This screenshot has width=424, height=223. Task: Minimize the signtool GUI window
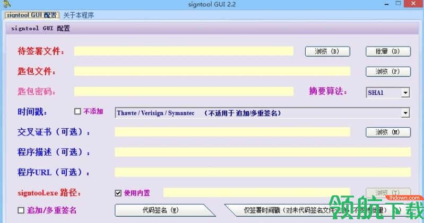point(386,4)
